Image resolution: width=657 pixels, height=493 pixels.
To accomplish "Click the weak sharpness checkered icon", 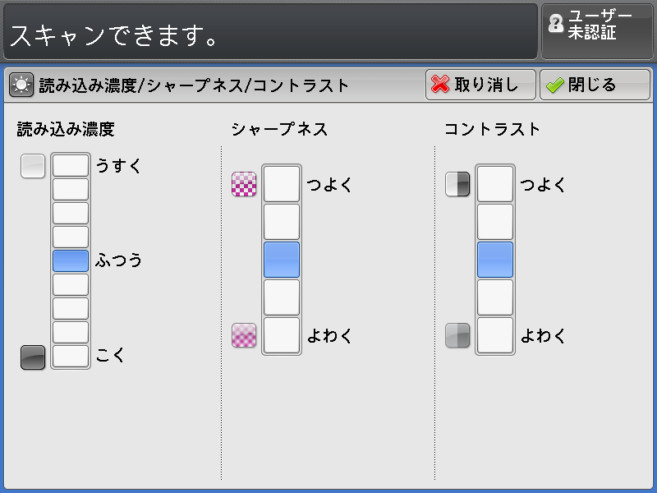I will 244,335.
